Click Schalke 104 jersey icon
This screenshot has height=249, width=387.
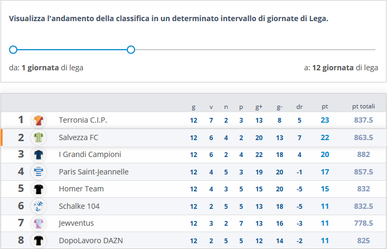pos(39,206)
